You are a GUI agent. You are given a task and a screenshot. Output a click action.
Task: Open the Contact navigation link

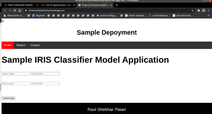pyautogui.click(x=35, y=45)
